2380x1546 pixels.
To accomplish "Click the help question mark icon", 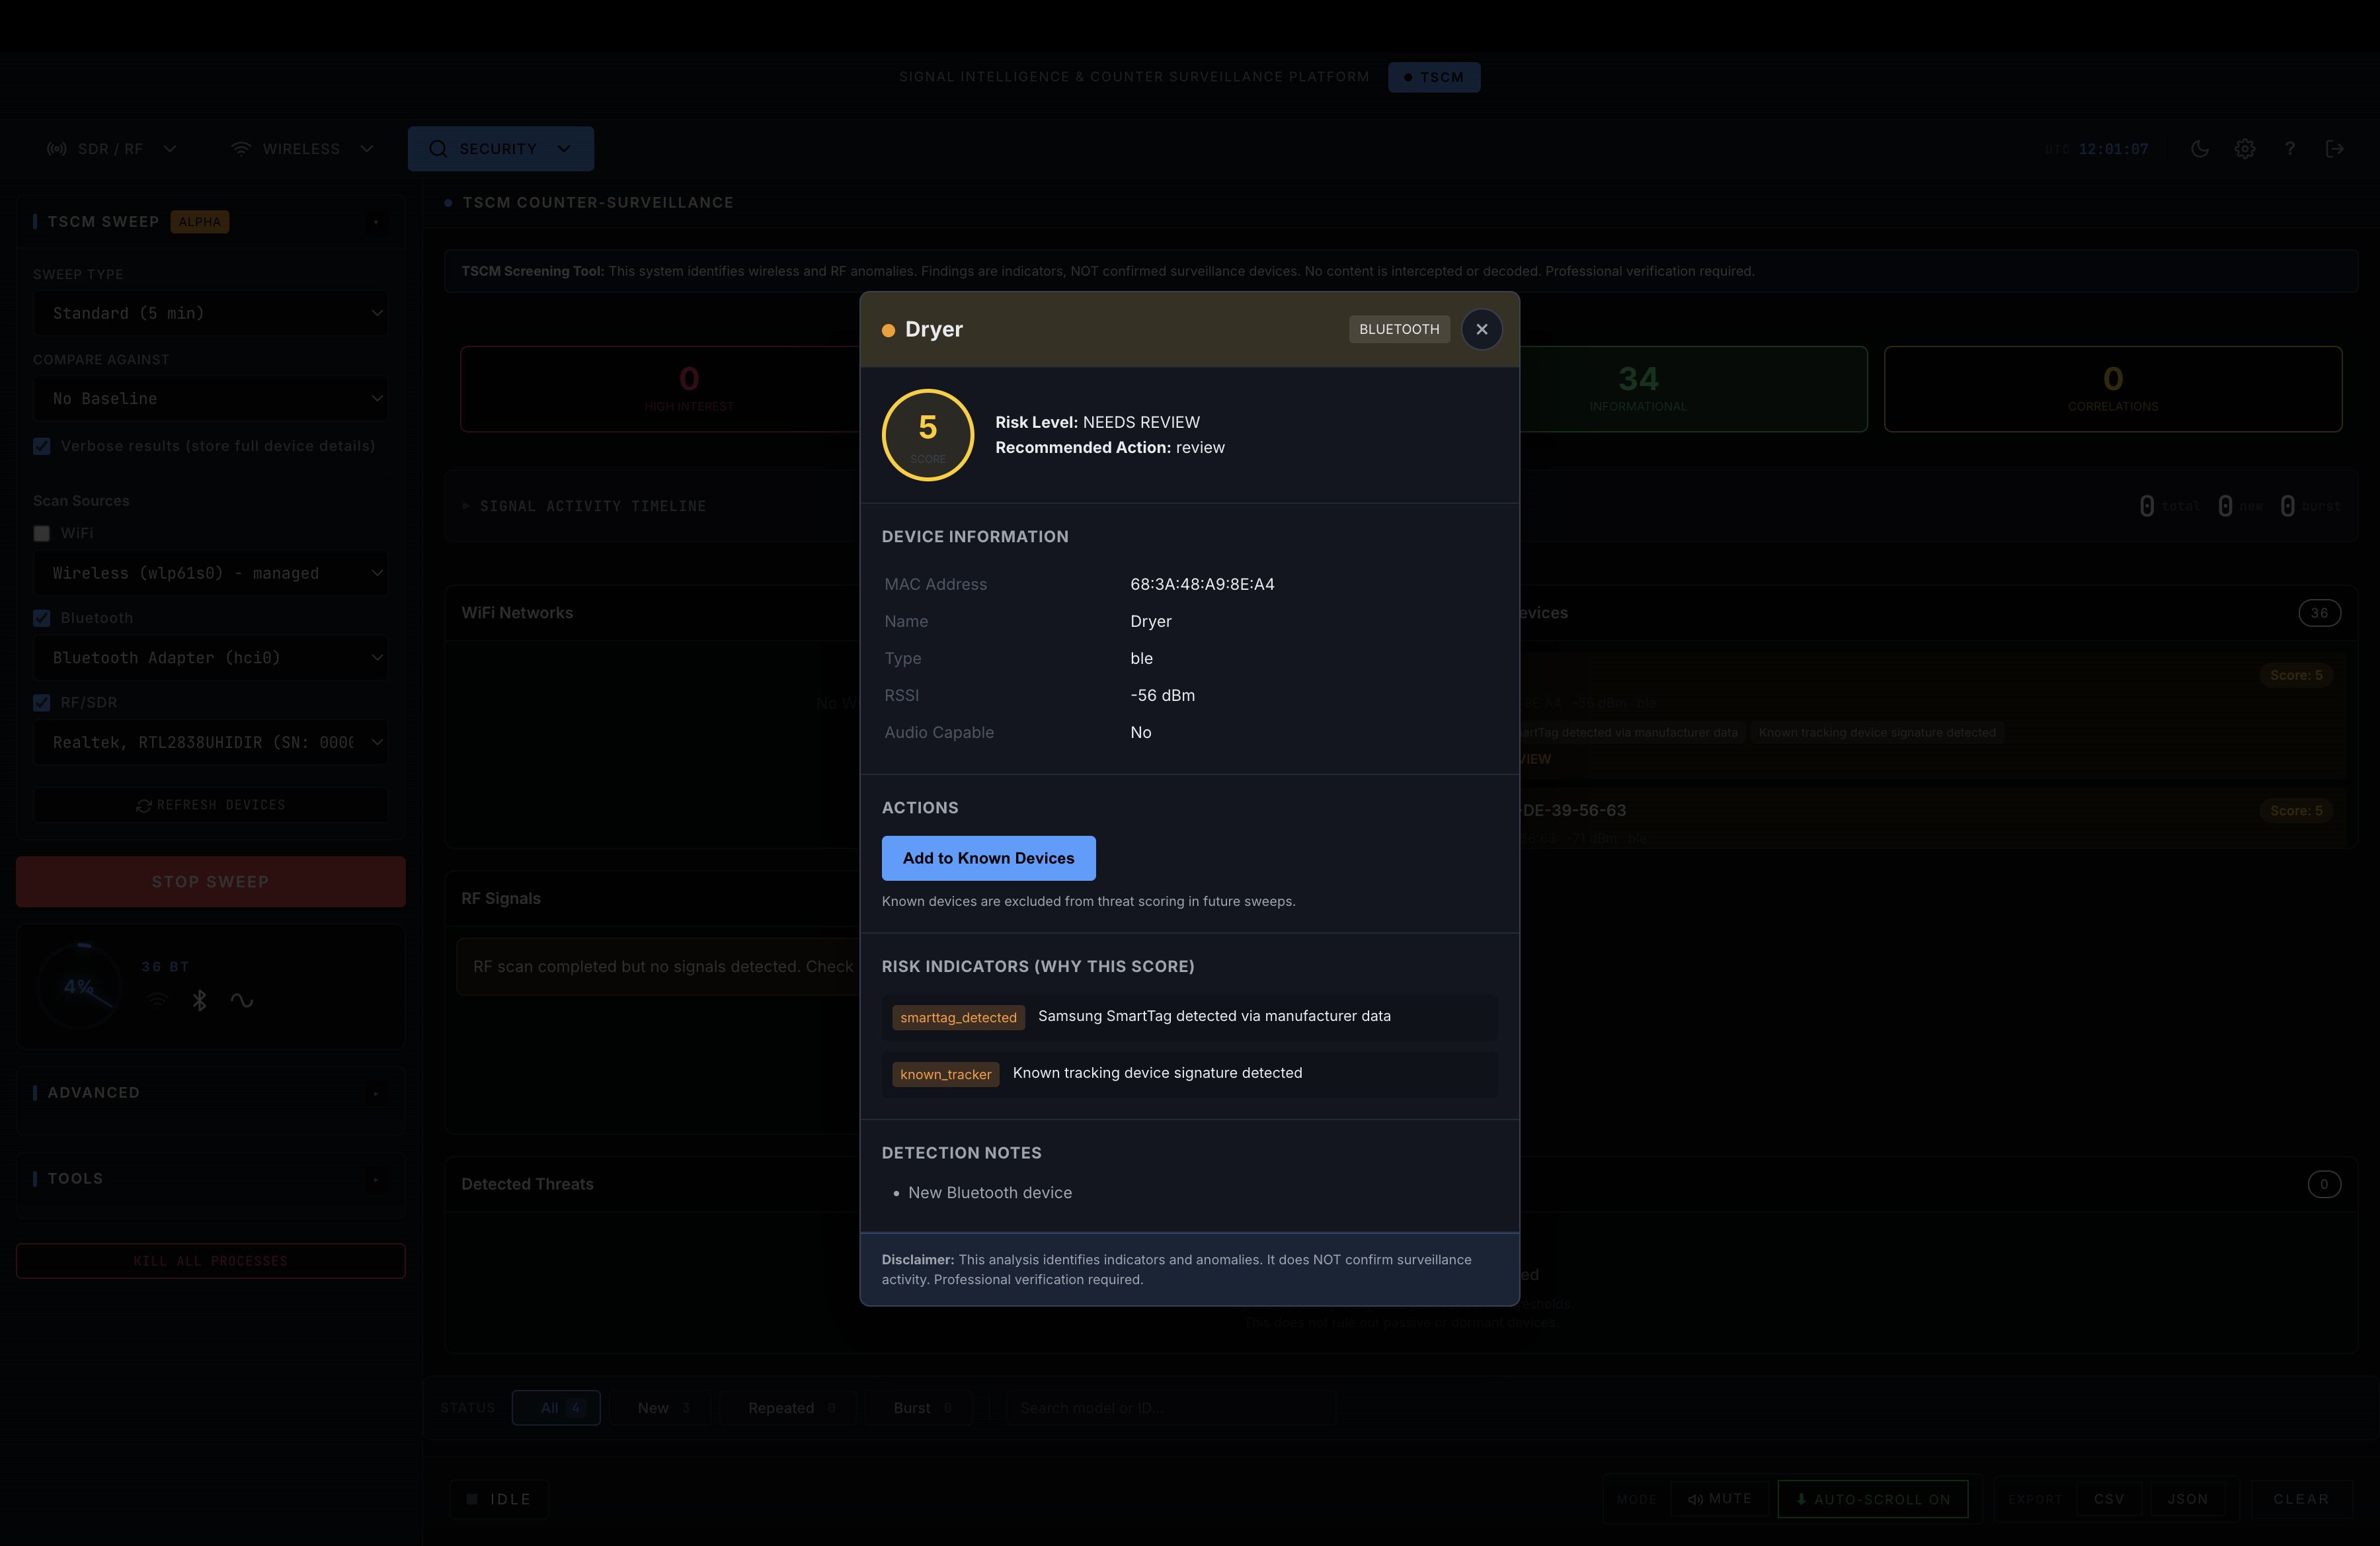I will pos(2289,149).
